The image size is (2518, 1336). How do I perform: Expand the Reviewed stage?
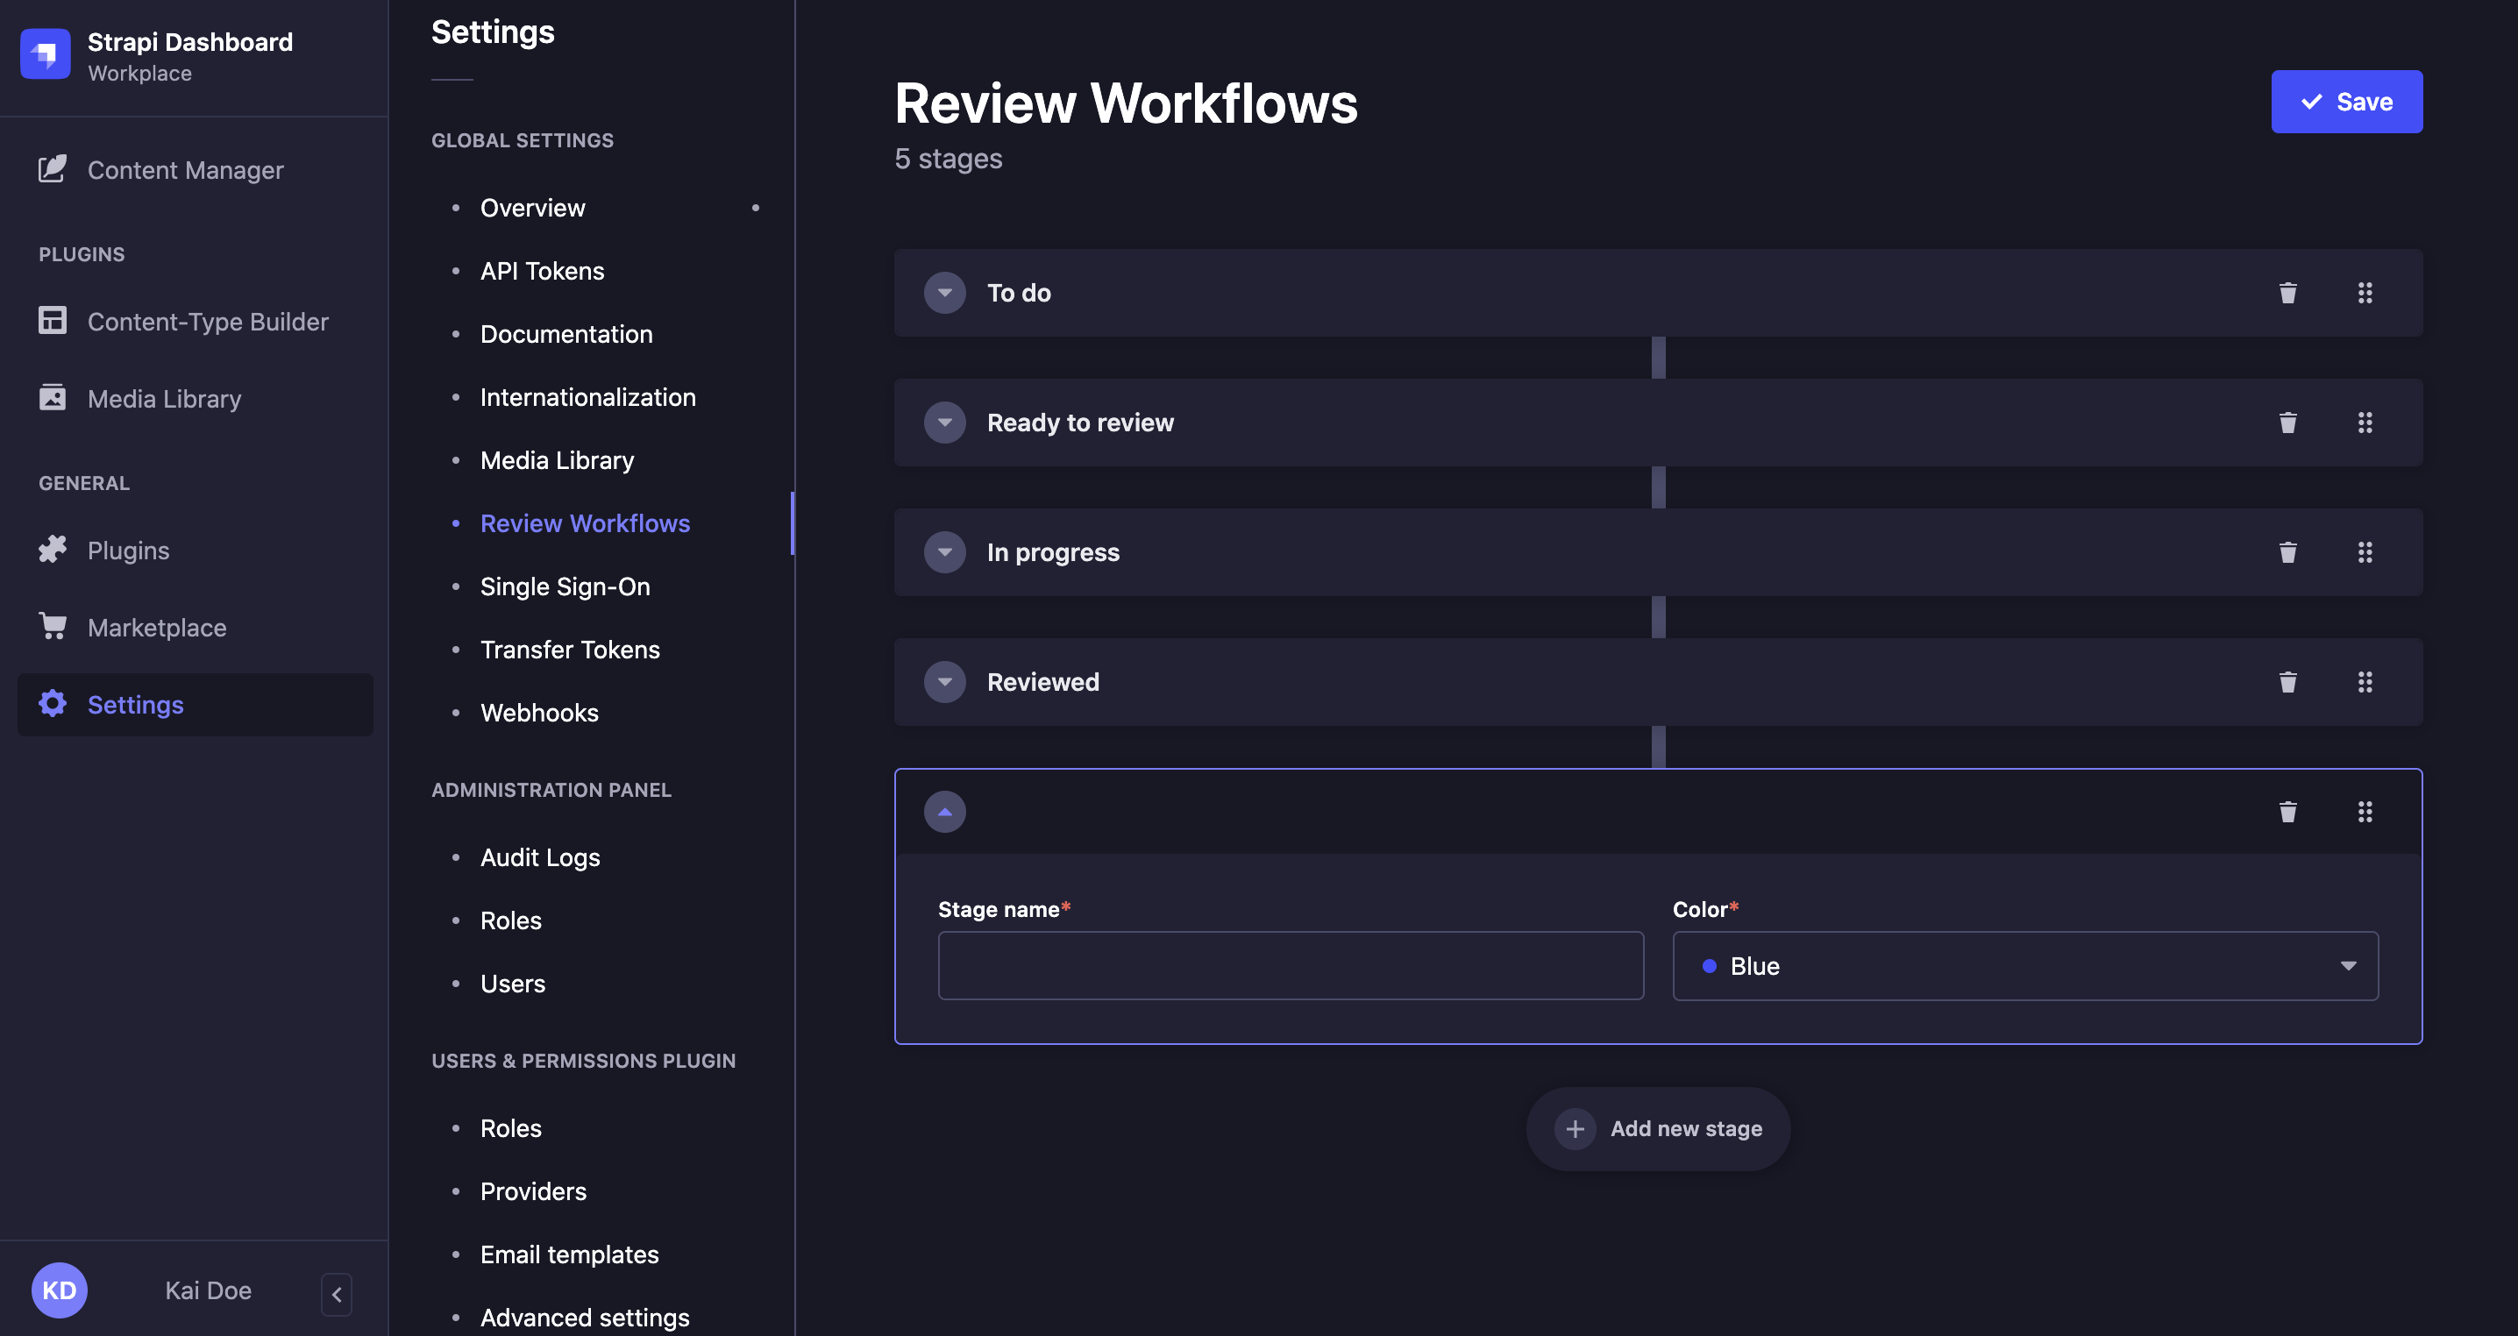click(944, 681)
